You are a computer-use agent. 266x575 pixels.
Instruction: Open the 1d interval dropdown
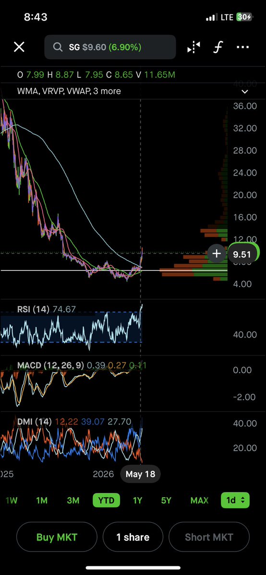click(x=235, y=500)
